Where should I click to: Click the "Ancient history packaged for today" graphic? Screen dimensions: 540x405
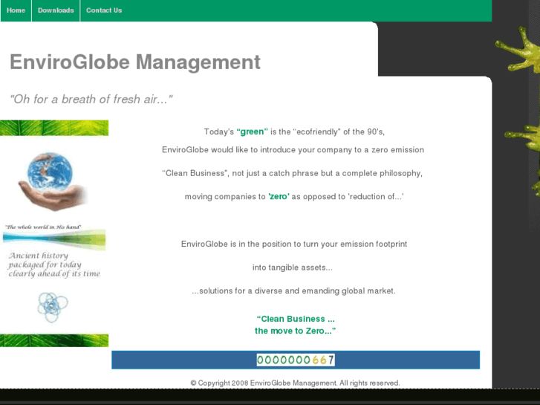tap(54, 265)
